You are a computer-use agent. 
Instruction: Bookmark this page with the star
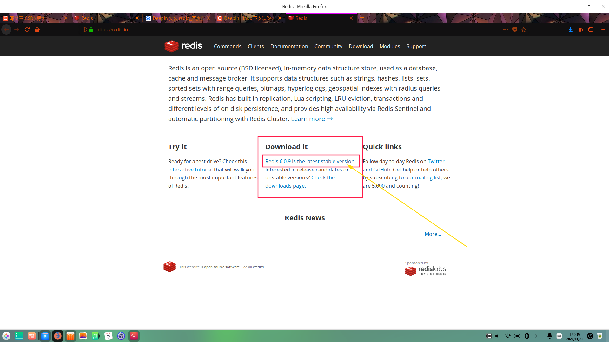click(x=524, y=29)
